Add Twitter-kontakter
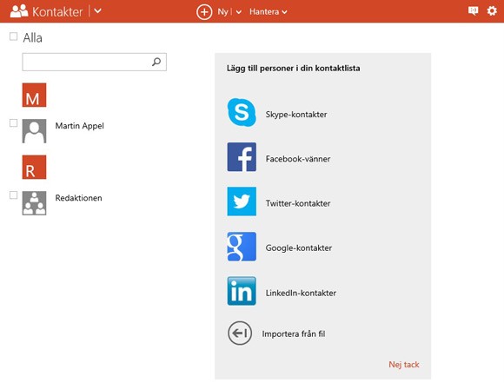The width and height of the screenshot is (504, 383). click(298, 203)
